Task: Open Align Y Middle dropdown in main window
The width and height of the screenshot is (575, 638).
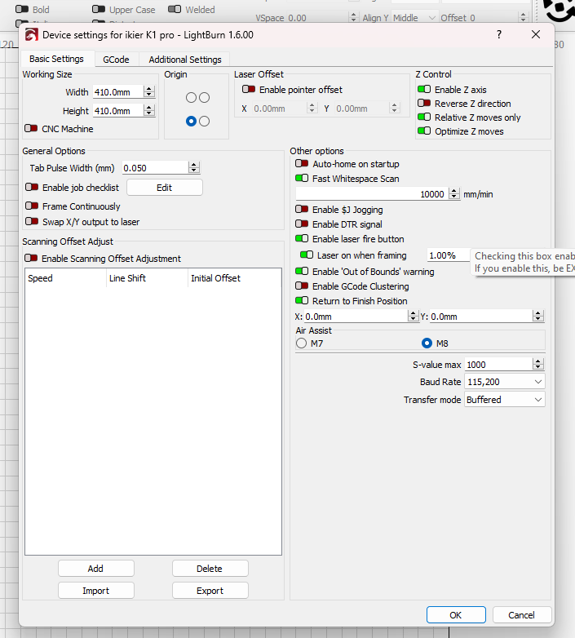Action: (x=415, y=18)
